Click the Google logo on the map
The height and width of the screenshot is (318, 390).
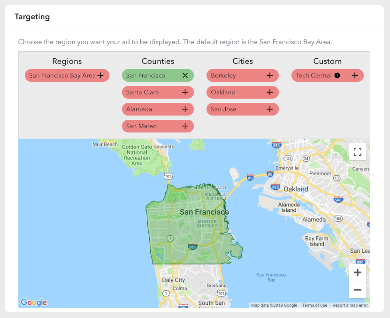pos(33,302)
